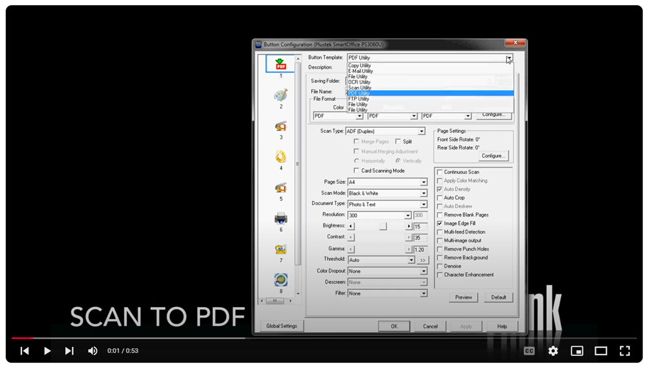Viewport: 649px width, 369px height.
Task: Choose E-Mail Utility from template list
Action: 430,71
